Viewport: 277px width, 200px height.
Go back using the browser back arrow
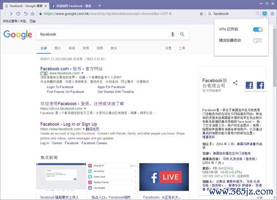(5, 14)
